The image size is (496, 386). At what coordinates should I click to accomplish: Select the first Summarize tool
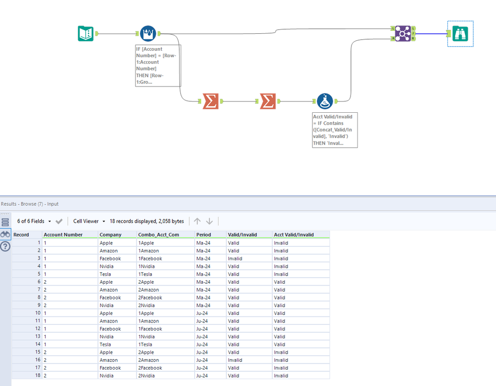[x=211, y=101]
